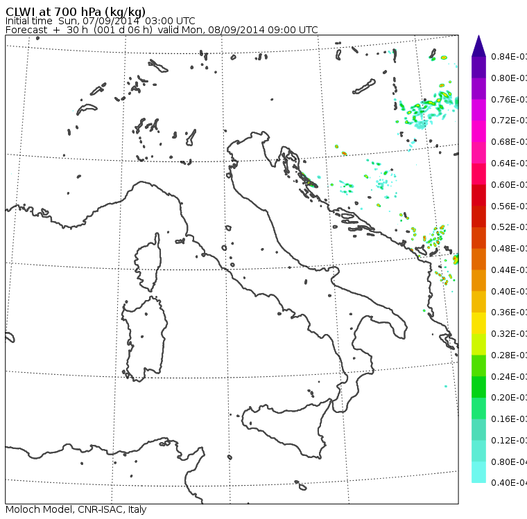527x519 pixels.
Task: Click the 0.44E-03 colorbar label
Action: tap(509, 270)
